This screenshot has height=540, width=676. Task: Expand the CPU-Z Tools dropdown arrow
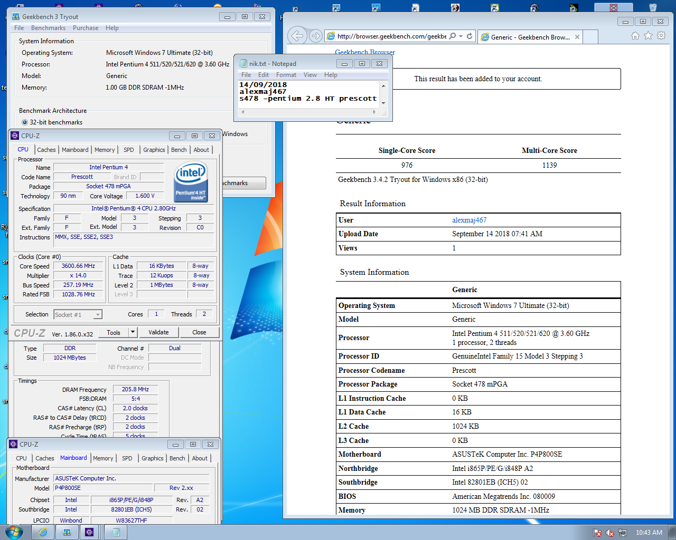(133, 332)
